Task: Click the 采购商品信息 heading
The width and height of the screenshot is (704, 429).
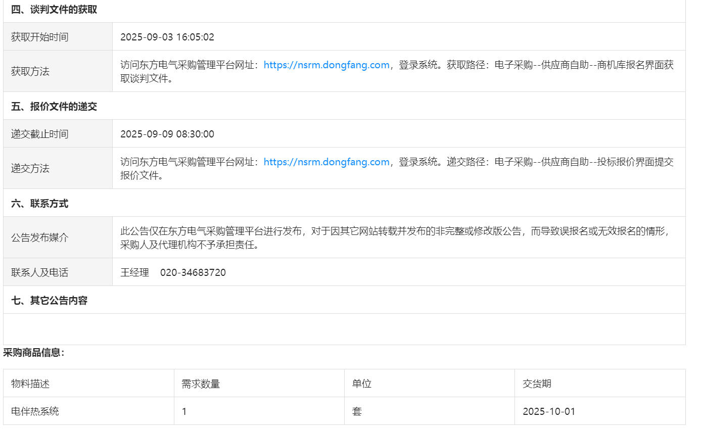Action: click(x=33, y=353)
